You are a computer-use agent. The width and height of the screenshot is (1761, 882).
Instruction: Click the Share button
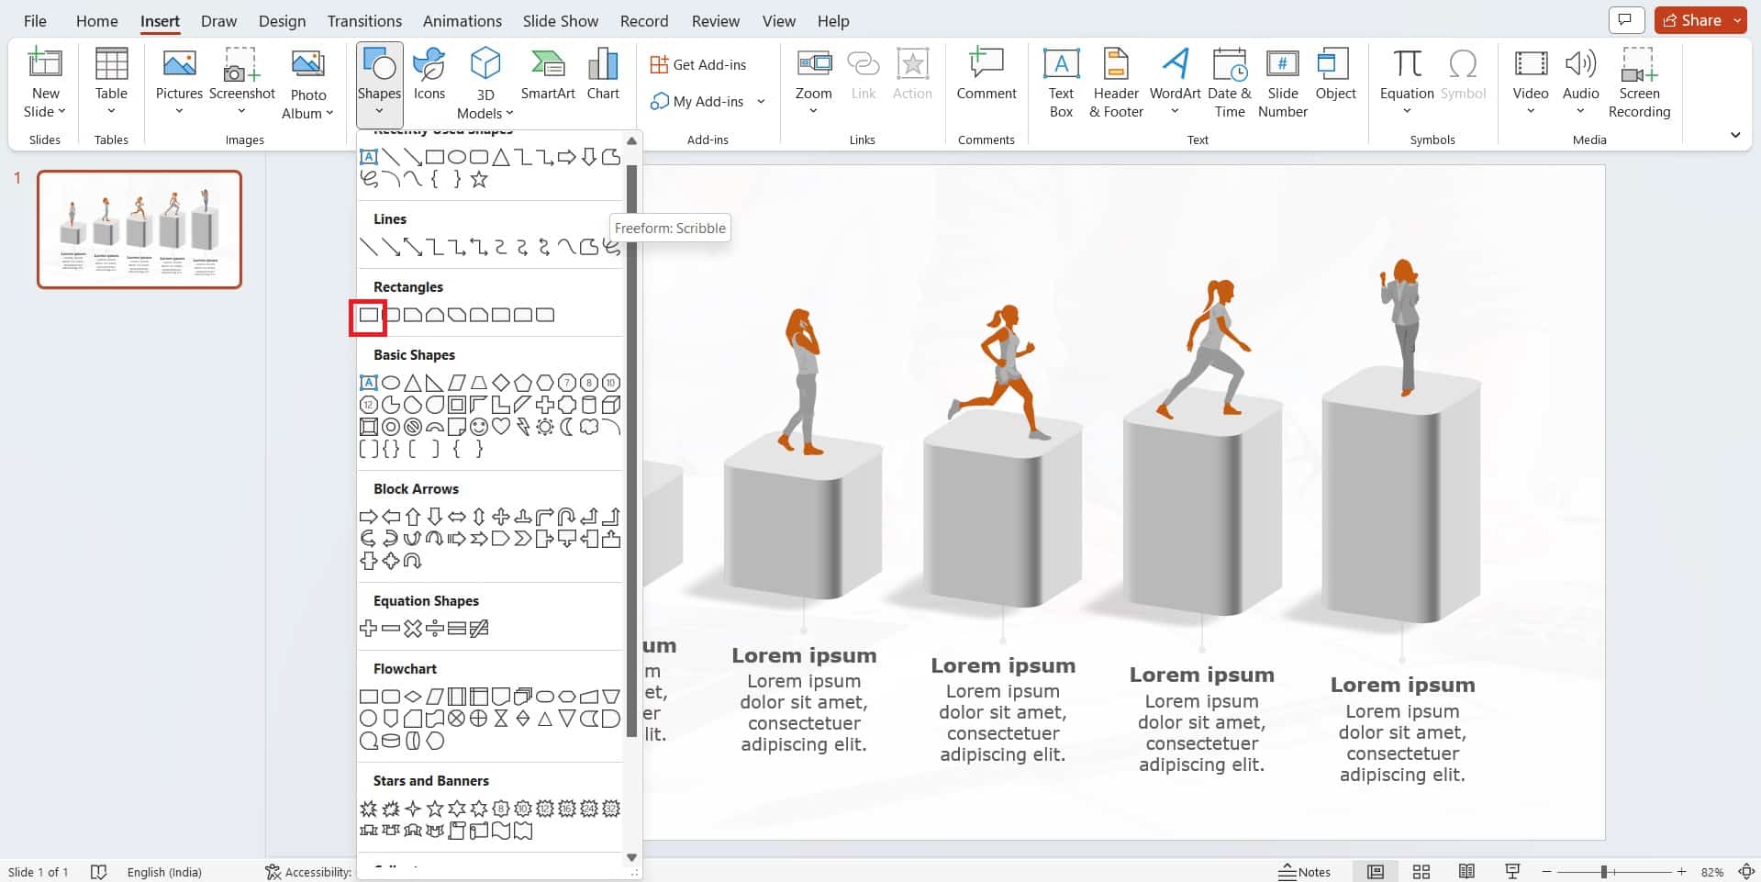pos(1697,19)
